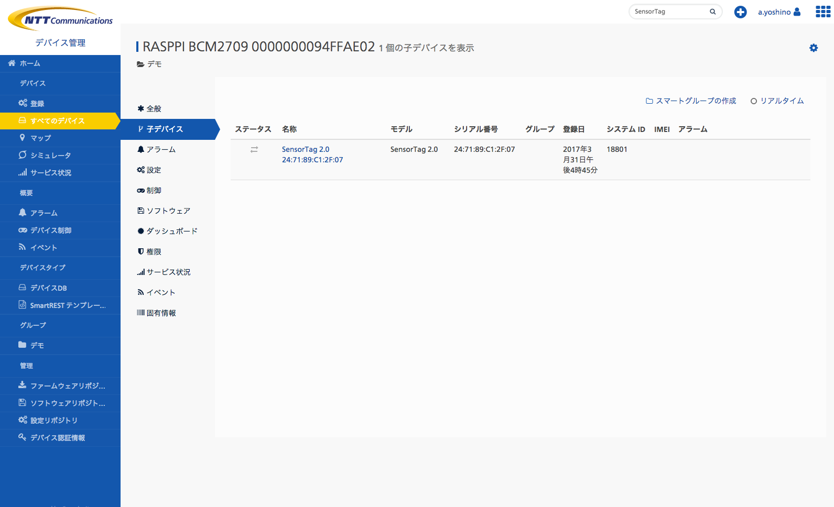The image size is (834, 507).
Task: Open 登録 in sidebar
Action: [x=60, y=104]
